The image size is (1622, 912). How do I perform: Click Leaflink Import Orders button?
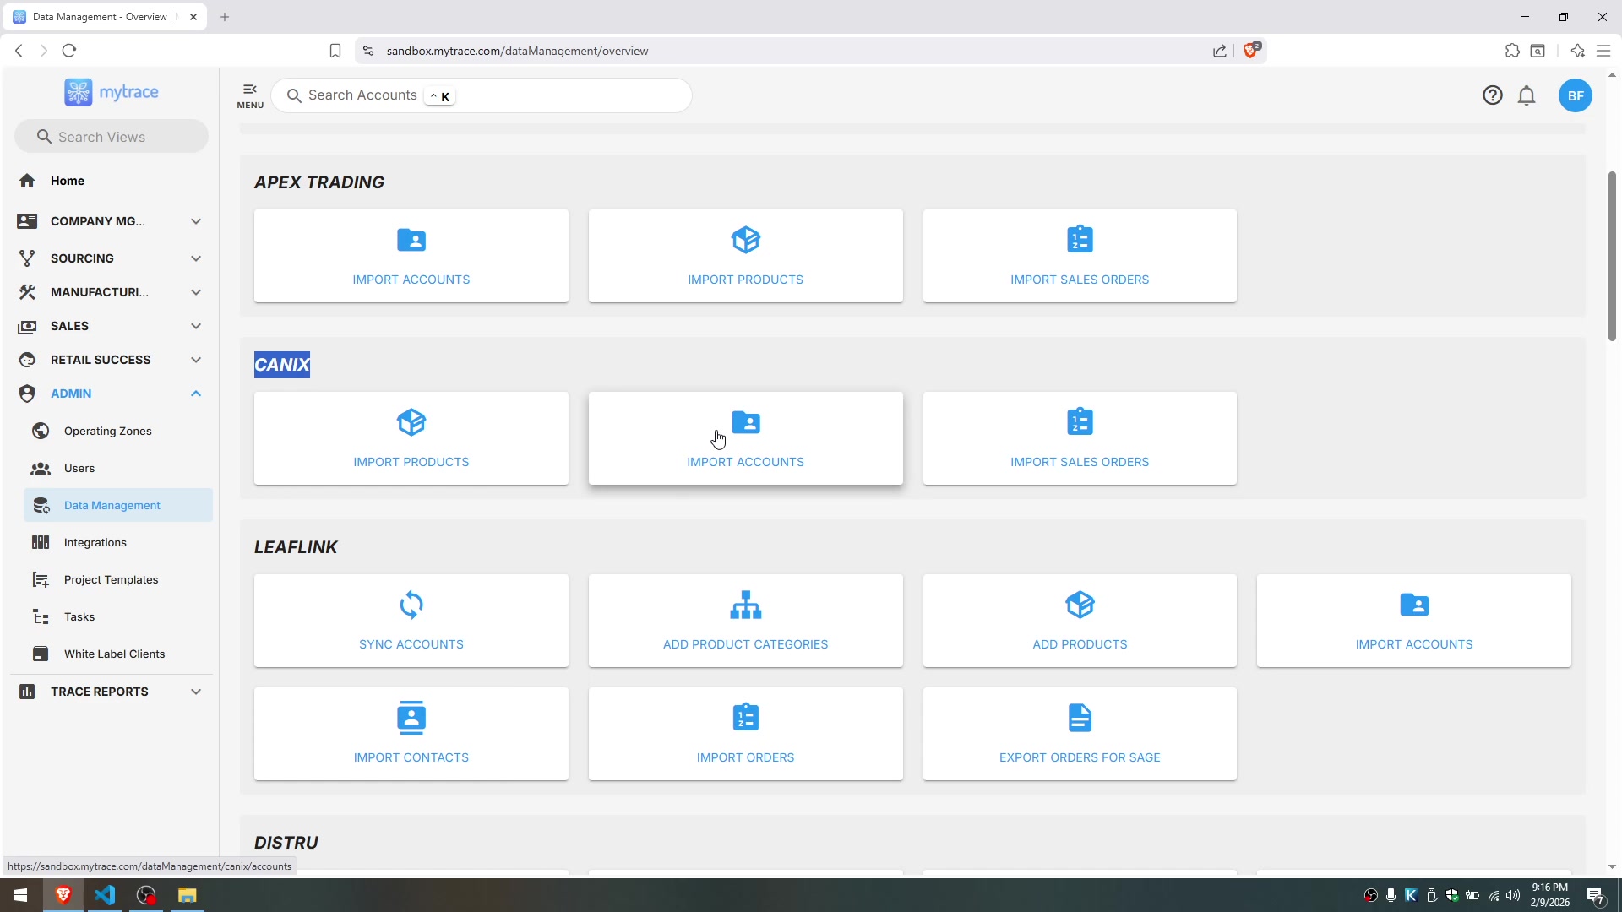coord(745,733)
